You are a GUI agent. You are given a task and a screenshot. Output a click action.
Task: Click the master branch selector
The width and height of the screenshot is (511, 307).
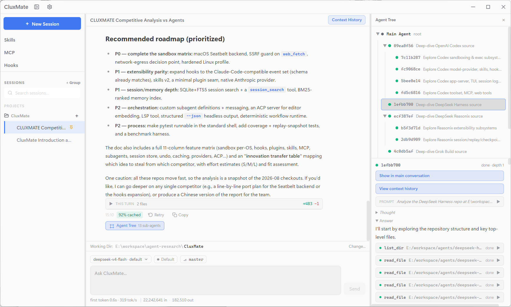pos(193,259)
